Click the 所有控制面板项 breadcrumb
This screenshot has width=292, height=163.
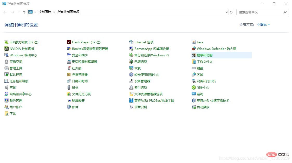68,12
